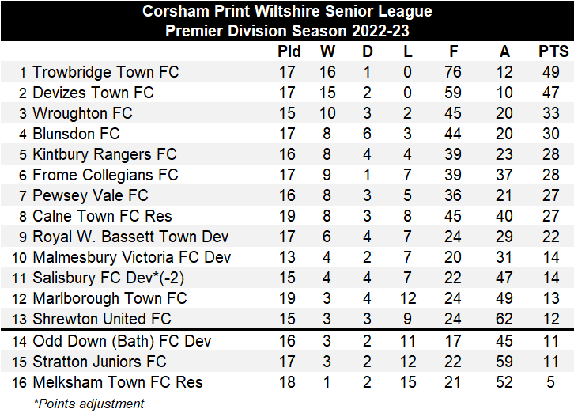
Task: Click the PTS column header
Action: 553,51
